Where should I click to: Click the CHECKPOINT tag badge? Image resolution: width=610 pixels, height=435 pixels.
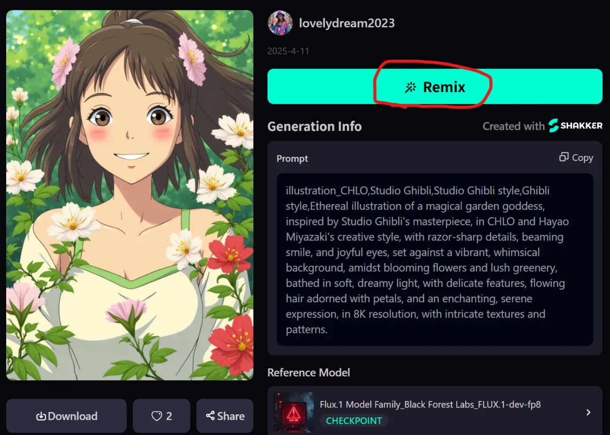(x=354, y=420)
